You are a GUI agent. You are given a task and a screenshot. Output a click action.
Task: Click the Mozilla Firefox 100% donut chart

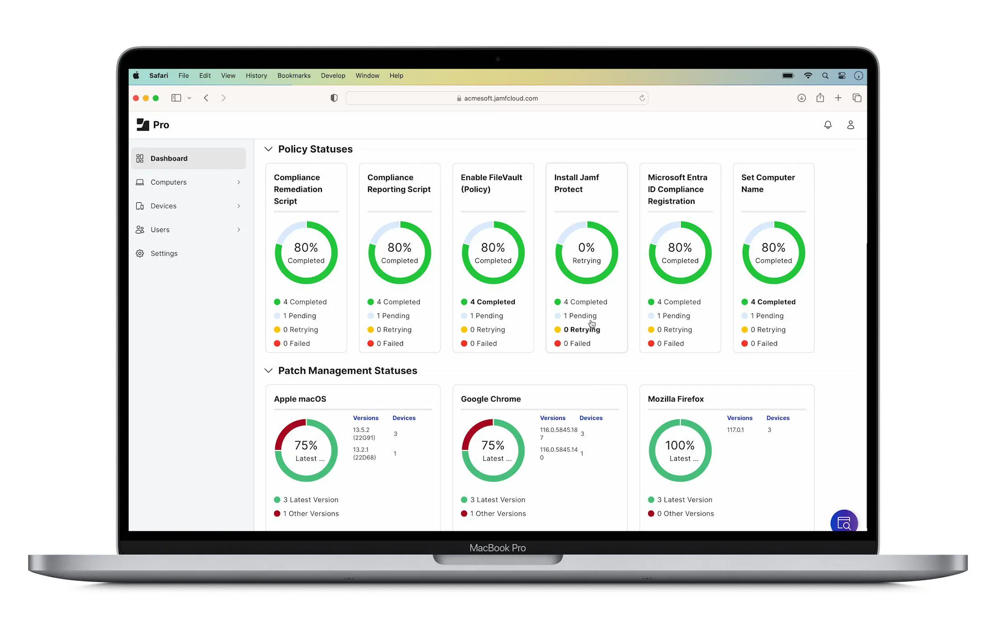[x=680, y=450]
